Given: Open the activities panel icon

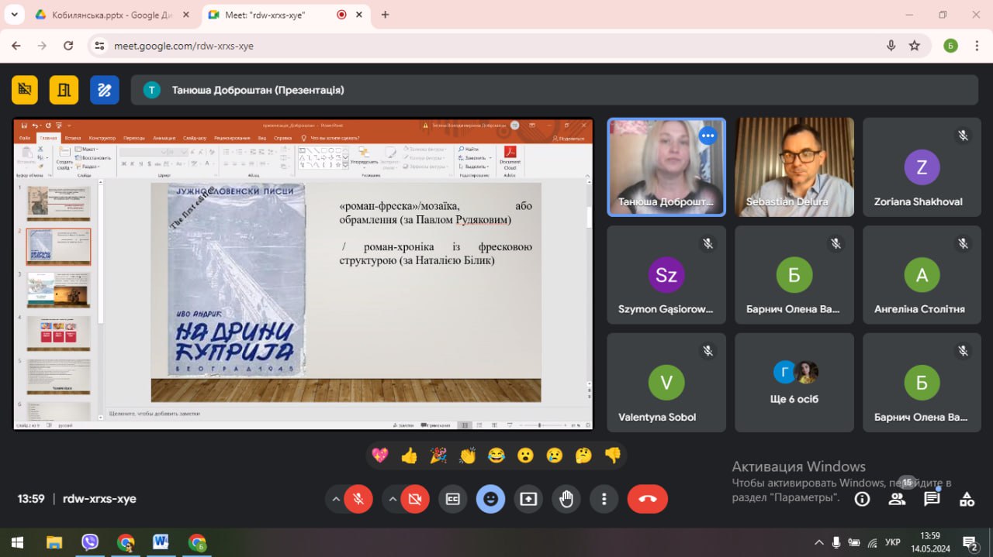Looking at the screenshot, I should [x=967, y=499].
